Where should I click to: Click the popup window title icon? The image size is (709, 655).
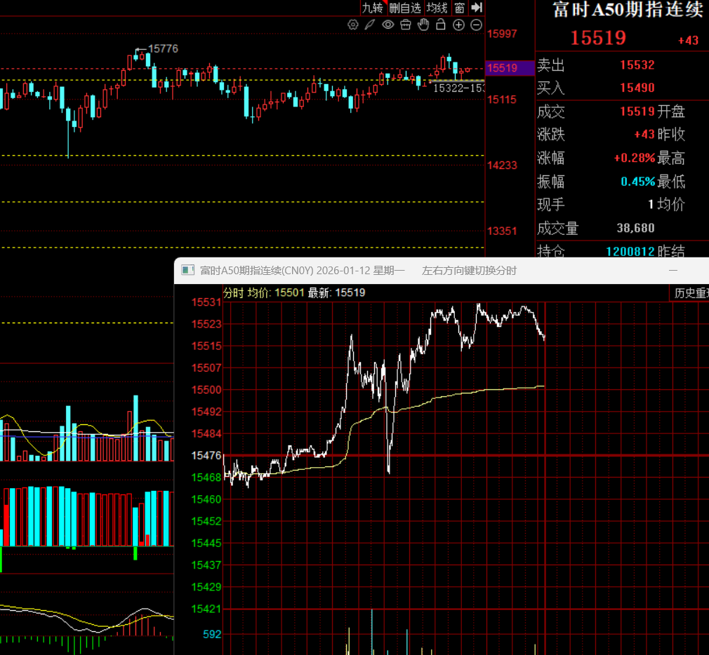click(187, 270)
